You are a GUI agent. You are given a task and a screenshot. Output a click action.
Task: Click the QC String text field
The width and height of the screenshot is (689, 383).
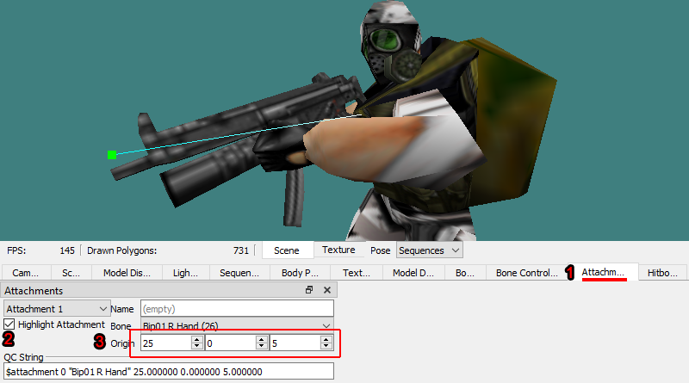tap(169, 372)
